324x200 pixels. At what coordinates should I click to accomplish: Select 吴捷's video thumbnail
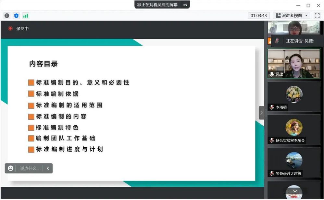[x=294, y=63]
